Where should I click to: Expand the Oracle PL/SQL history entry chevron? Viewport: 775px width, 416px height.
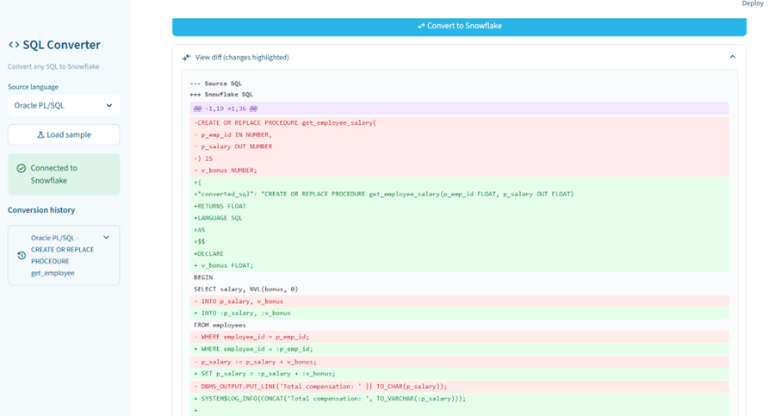107,238
